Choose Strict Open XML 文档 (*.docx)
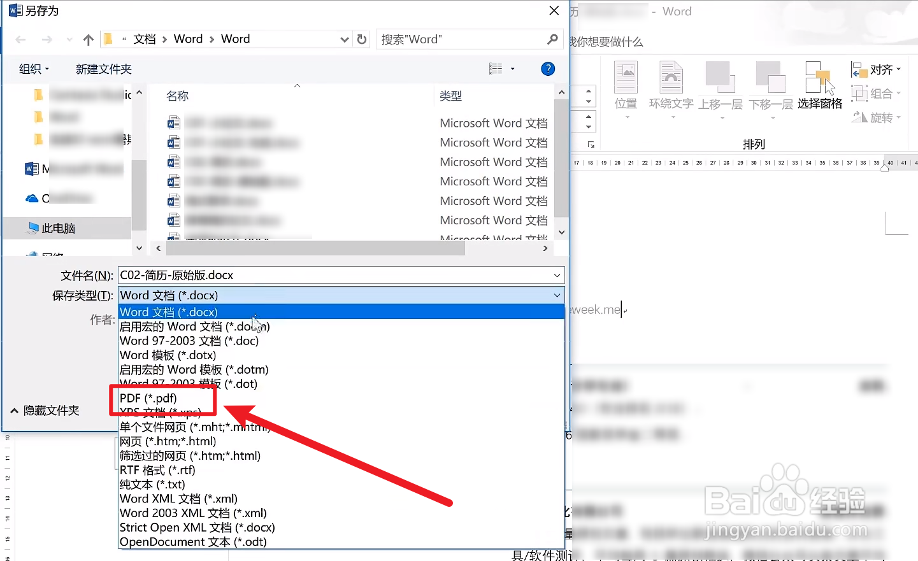The height and width of the screenshot is (561, 918). (x=197, y=527)
